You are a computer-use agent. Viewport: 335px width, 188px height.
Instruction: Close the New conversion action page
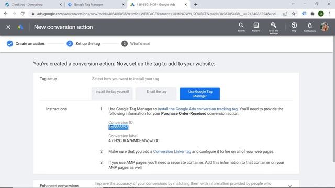click(x=8, y=27)
